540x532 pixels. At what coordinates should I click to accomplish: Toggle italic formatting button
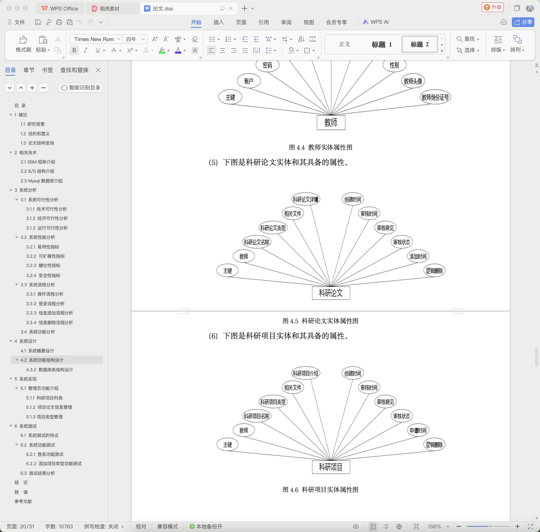pyautogui.click(x=85, y=50)
